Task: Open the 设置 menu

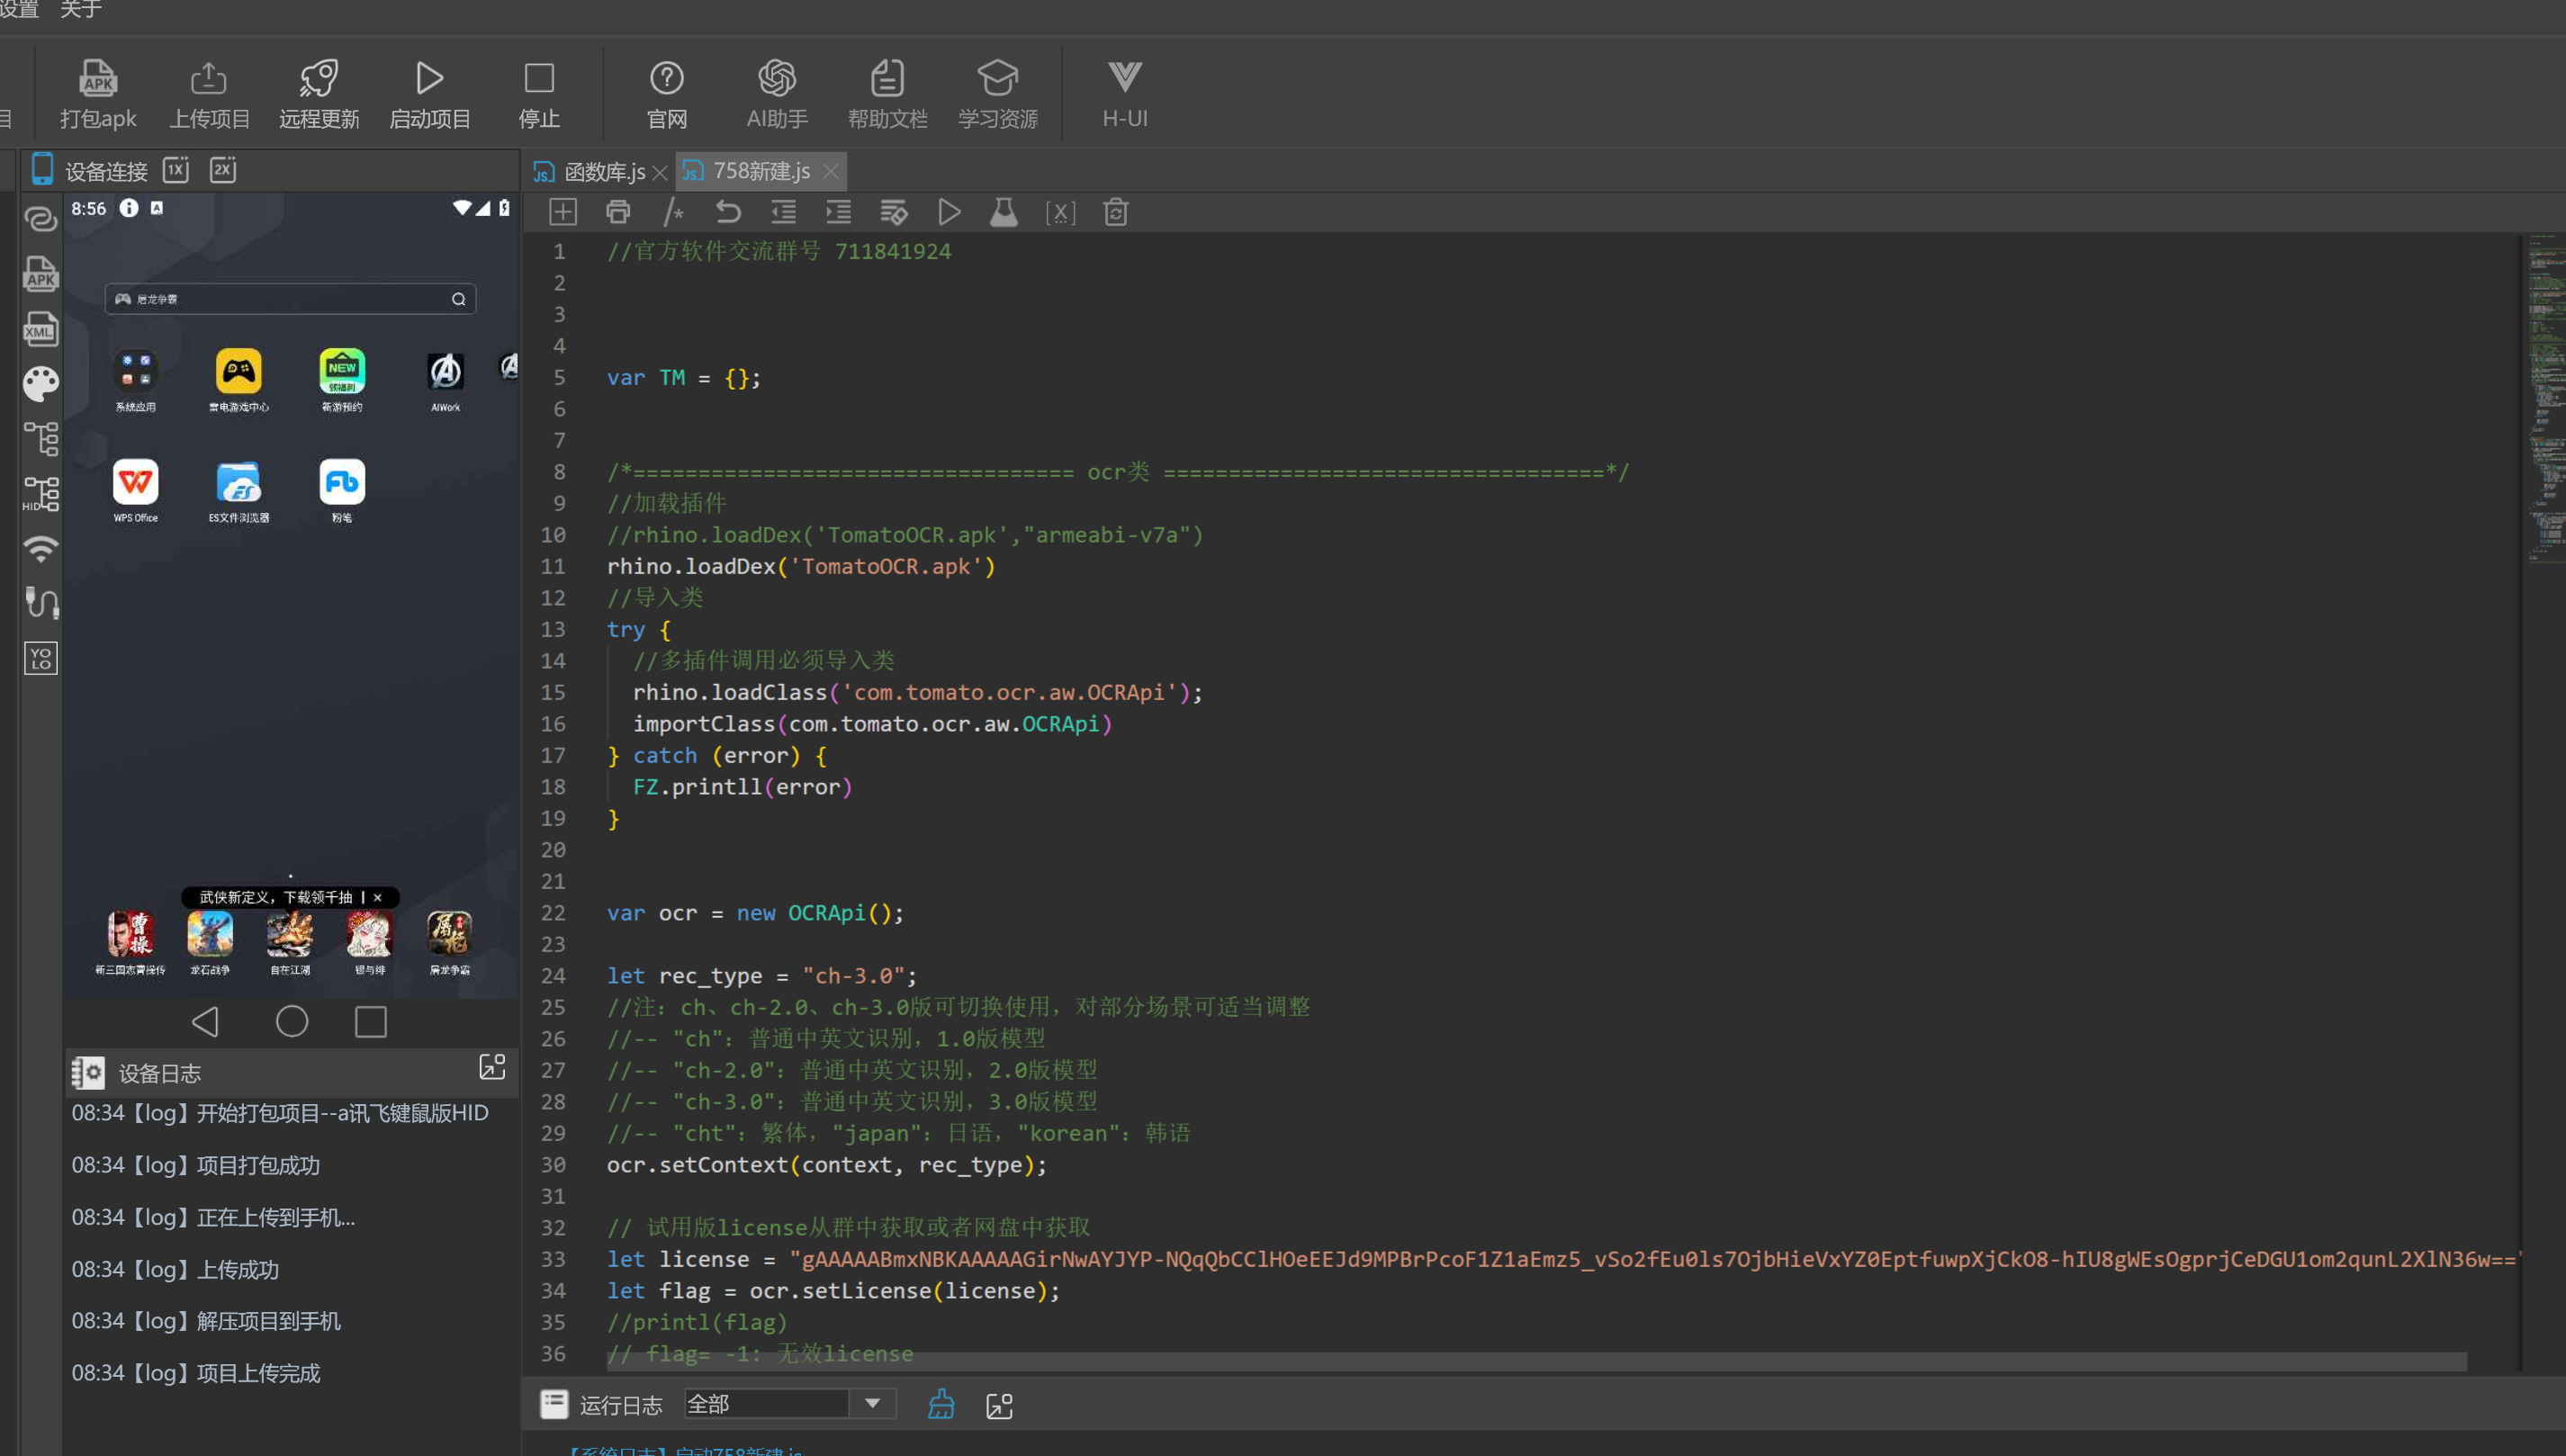Action: tap(19, 9)
